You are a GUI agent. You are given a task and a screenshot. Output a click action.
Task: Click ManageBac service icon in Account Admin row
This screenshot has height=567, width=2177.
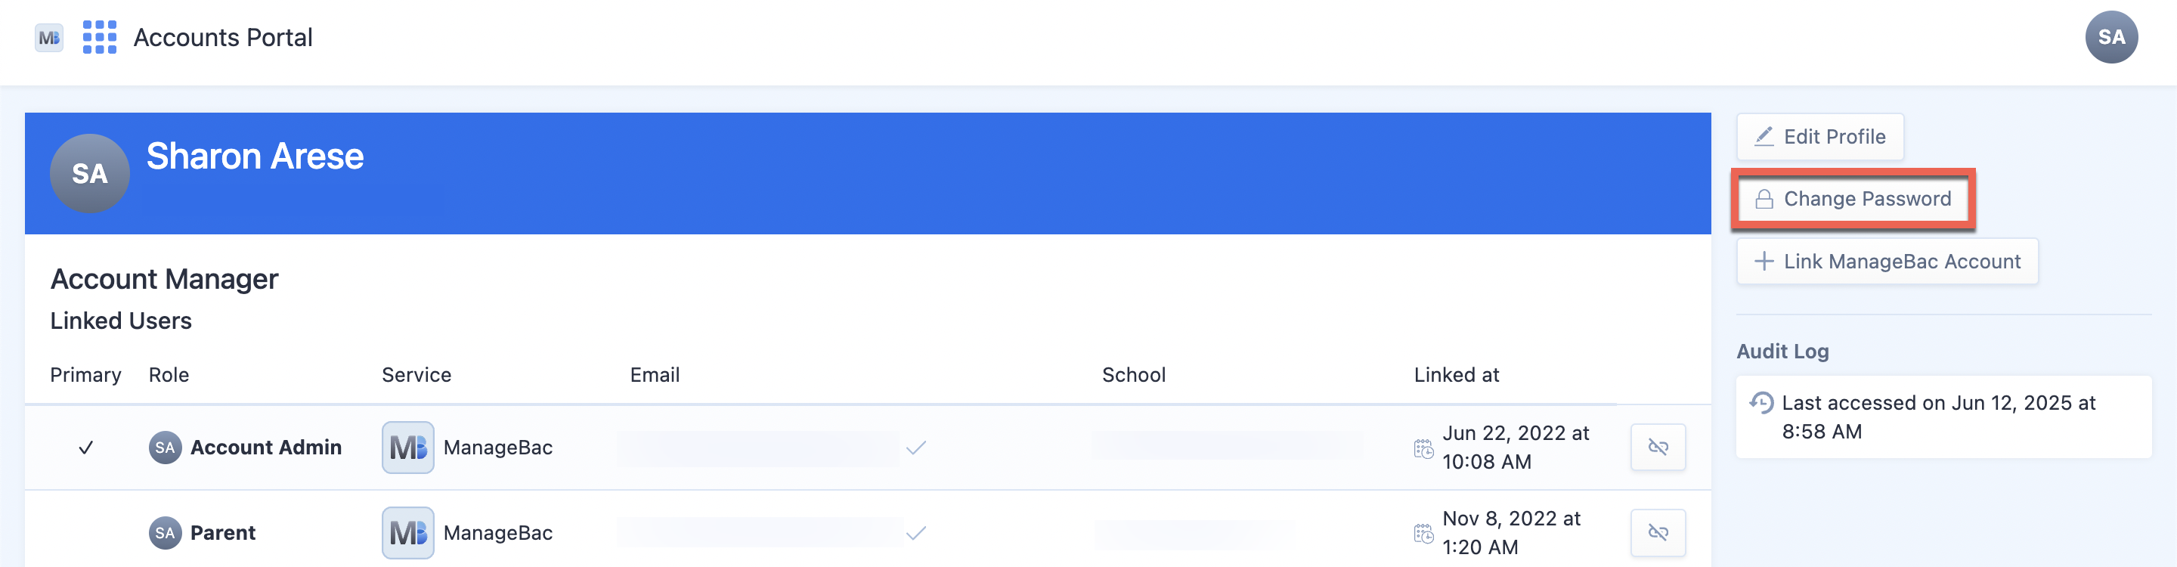click(x=408, y=447)
